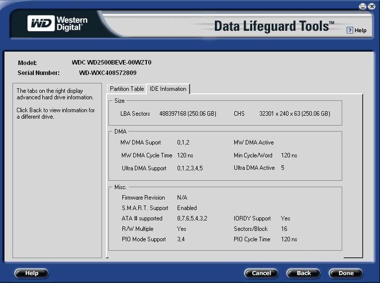Viewport: 380px width, 283px height.
Task: Click the 'tabs on the right display' hint text
Action: (55, 94)
